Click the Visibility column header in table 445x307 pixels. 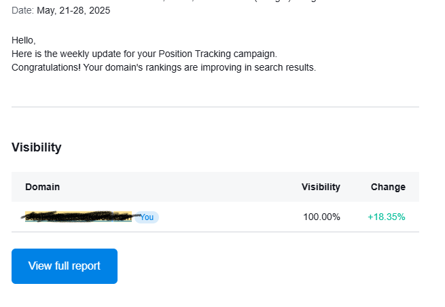click(321, 187)
